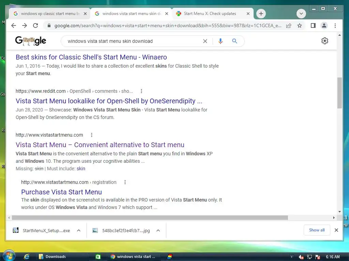Viewport: 349px width, 261px height.
Task: Open a new browser tab
Action: coord(261,14)
